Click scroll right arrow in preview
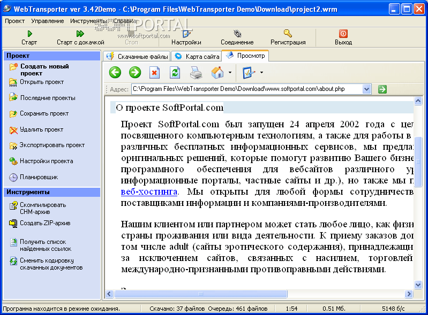 coord(409,294)
